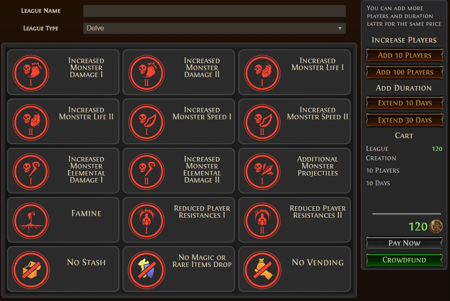Click the 'Increased Monster Speed II' label
Screen dimensions: 450x301
click(317, 113)
